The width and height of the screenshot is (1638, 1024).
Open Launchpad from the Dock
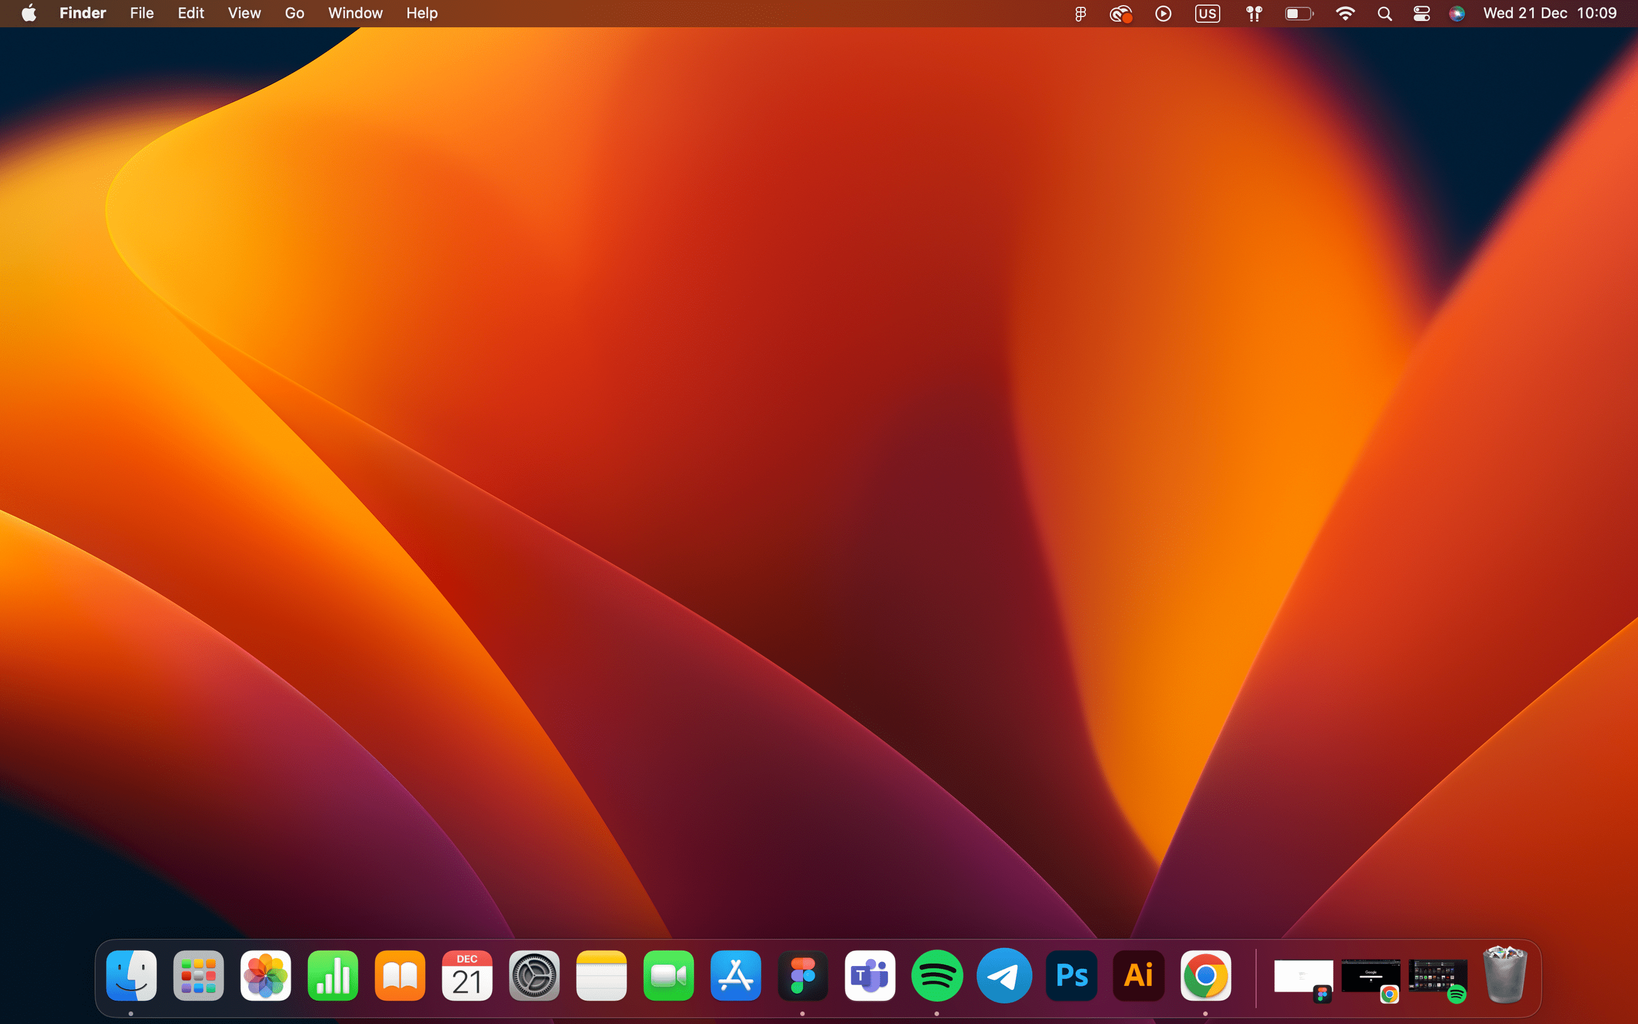click(x=199, y=975)
